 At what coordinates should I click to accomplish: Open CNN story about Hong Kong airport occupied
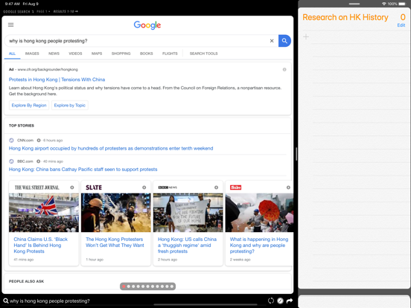click(111, 149)
